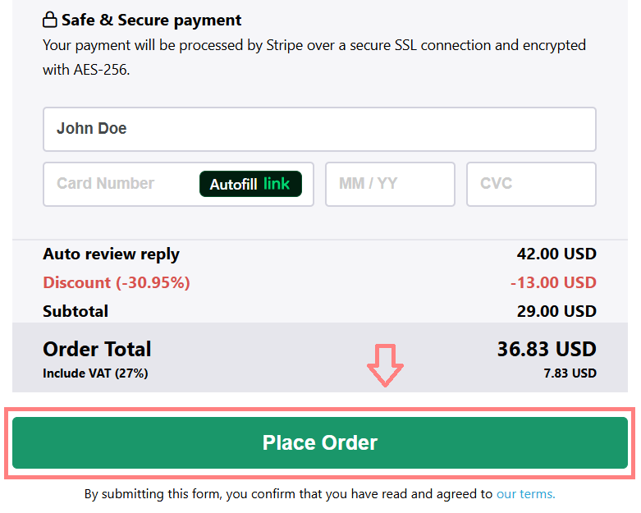Click the lock icon beside Safe & Secure payment
The width and height of the screenshot is (641, 513).
click(50, 20)
